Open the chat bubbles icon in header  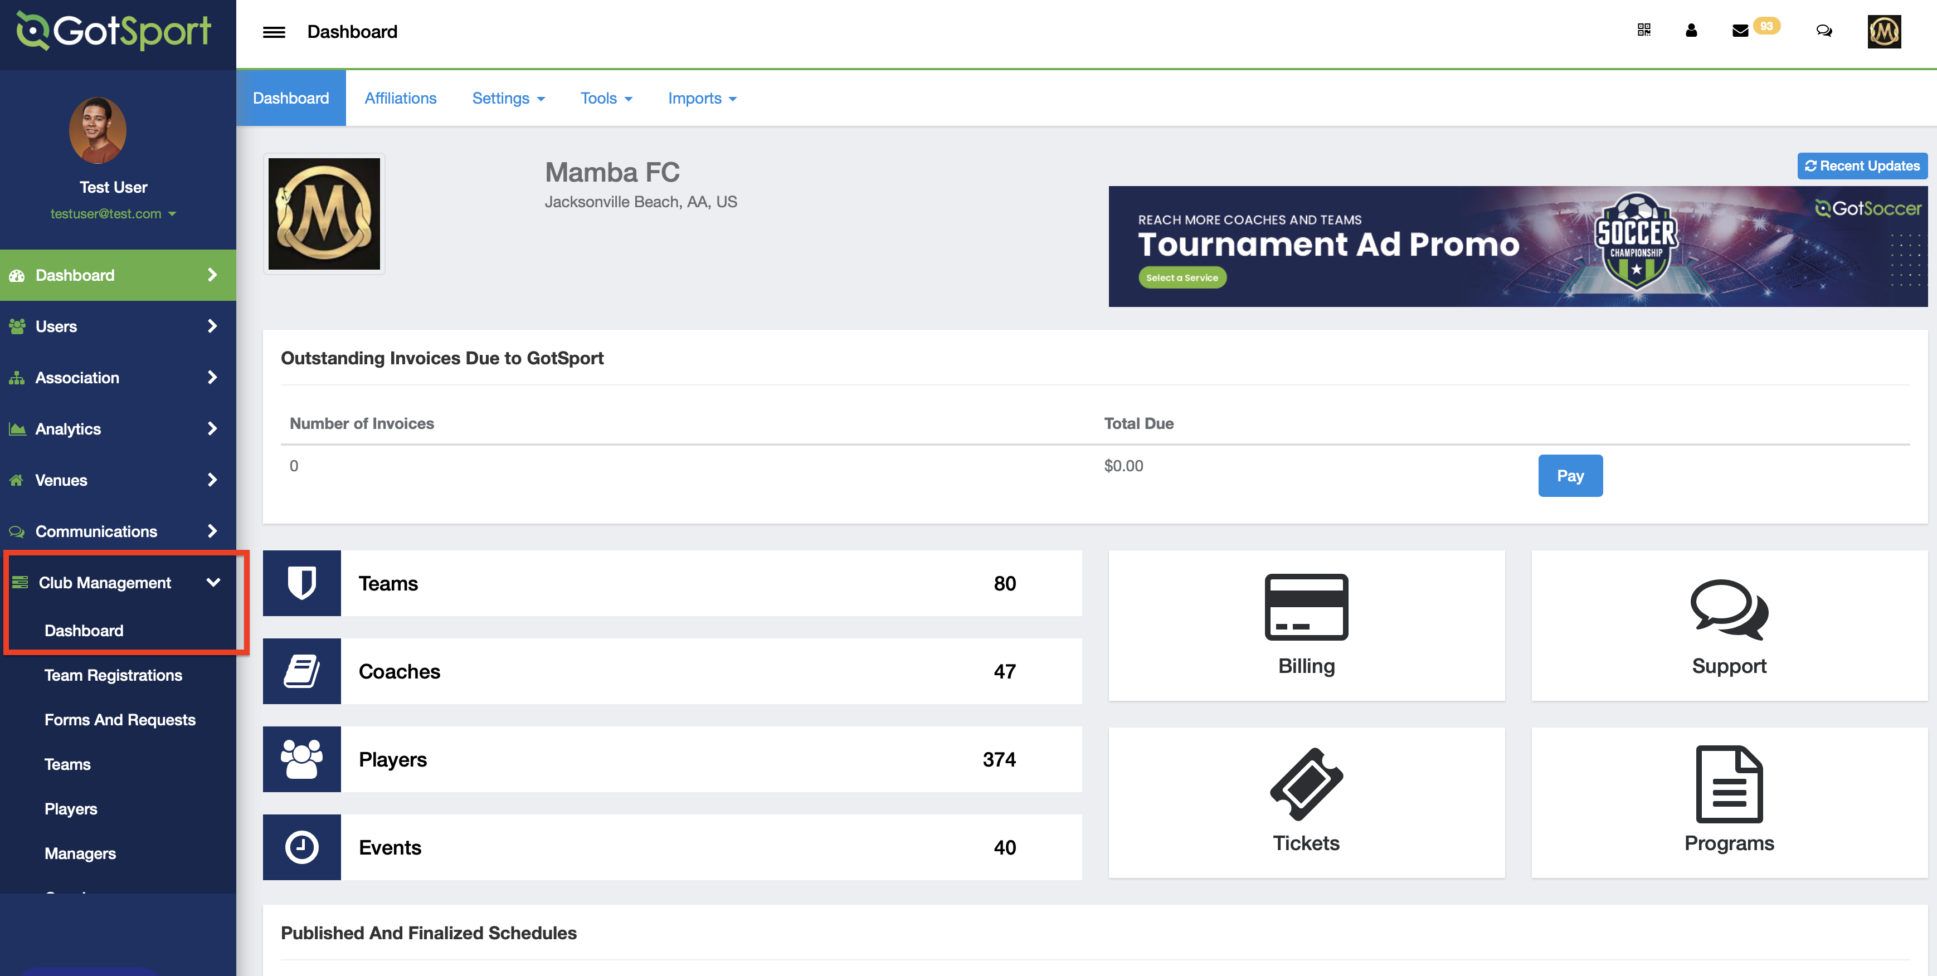click(1824, 31)
